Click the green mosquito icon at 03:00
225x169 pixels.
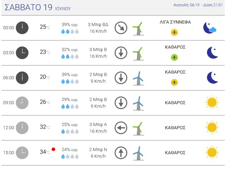pos(174,57)
